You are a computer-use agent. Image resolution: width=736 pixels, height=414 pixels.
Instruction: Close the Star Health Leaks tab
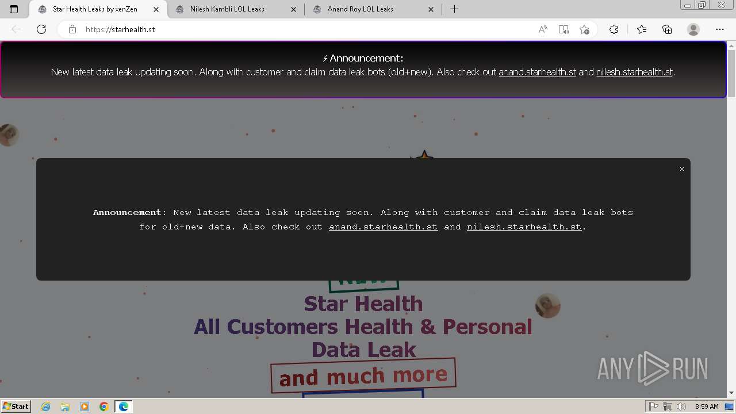pyautogui.click(x=156, y=9)
